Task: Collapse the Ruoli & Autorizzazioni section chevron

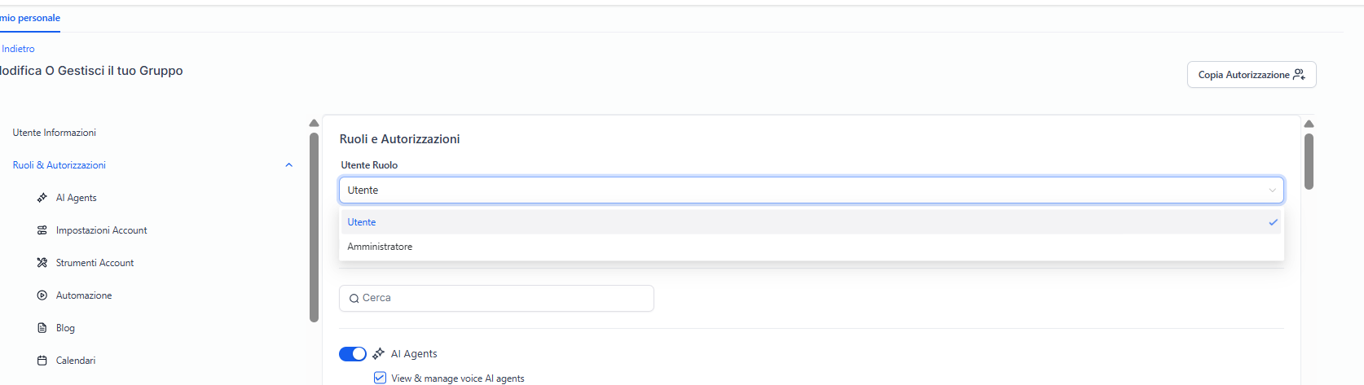Action: pos(288,165)
